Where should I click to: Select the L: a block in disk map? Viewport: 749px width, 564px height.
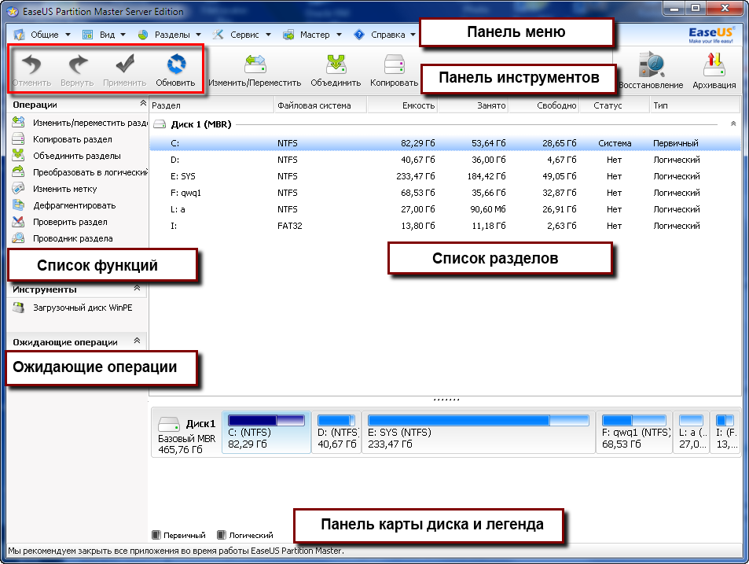pyautogui.click(x=691, y=433)
